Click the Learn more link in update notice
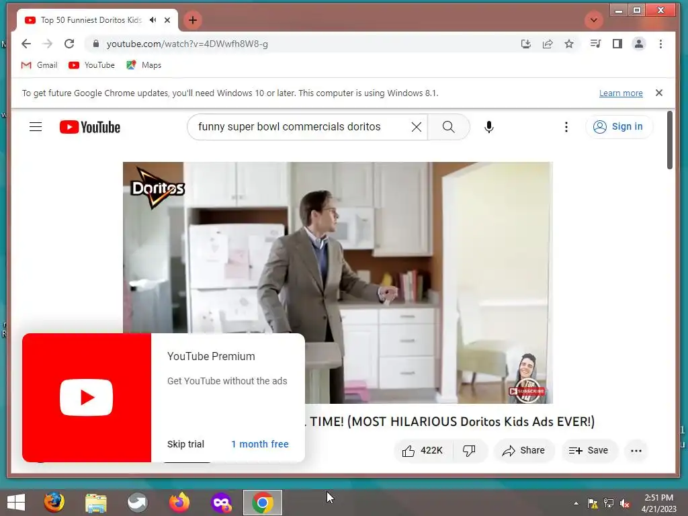Screen dimensions: 688x516 click(x=621, y=93)
